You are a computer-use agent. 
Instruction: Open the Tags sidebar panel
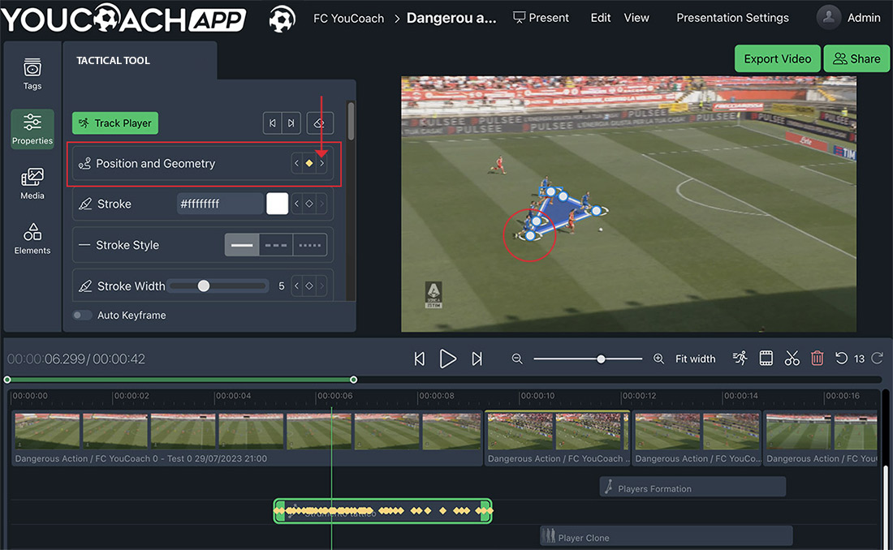tap(32, 74)
